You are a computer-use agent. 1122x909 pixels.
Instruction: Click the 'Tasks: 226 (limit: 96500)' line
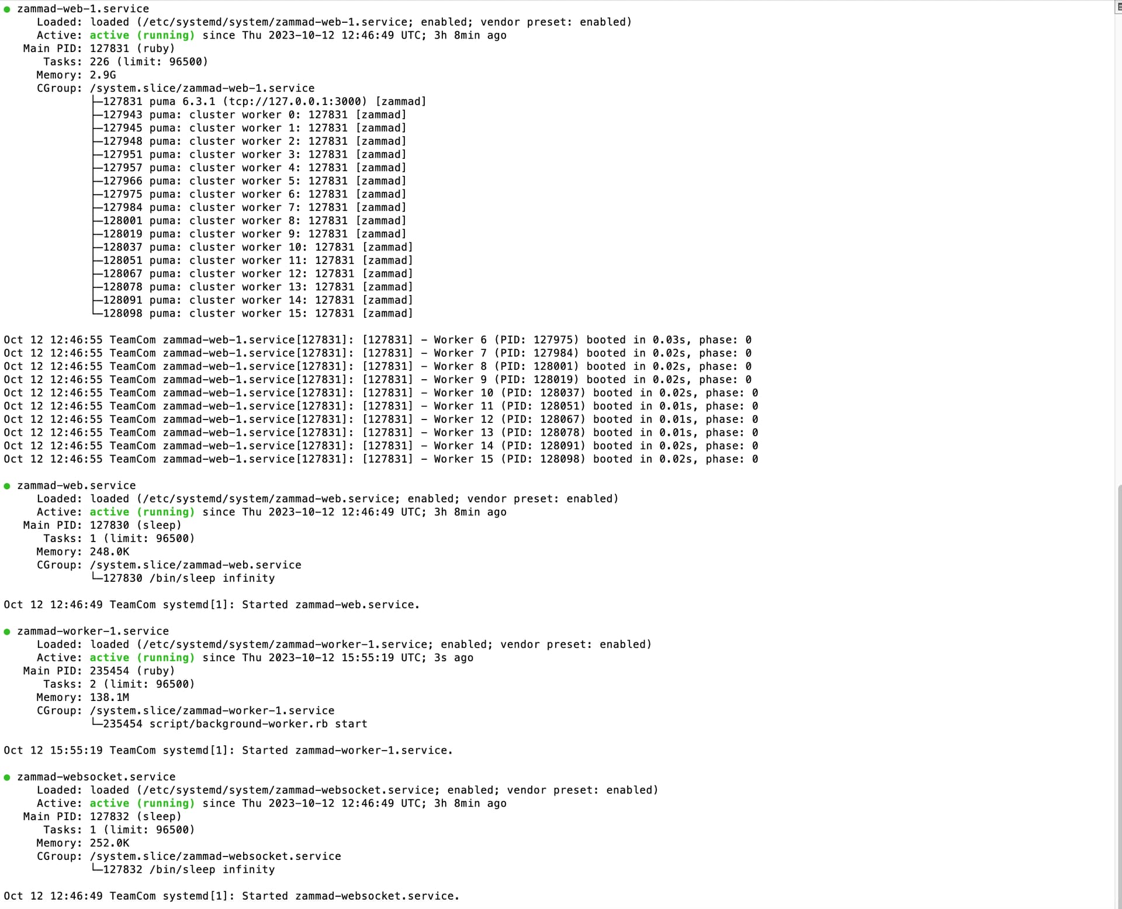click(126, 62)
